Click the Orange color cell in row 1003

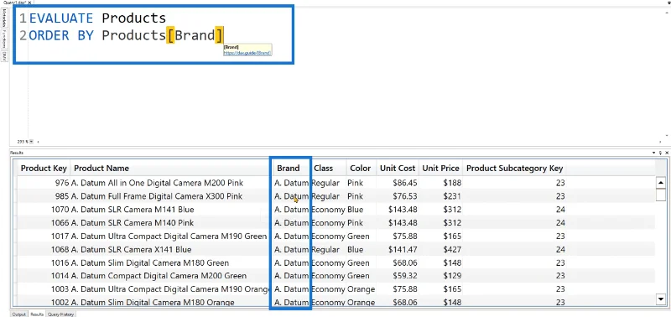[x=362, y=289]
